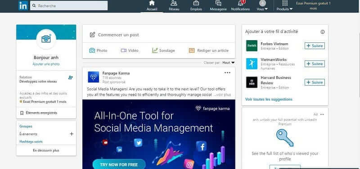Click En découvrir plus button
Image resolution: width=360 pixels, height=169 pixels.
(46, 151)
